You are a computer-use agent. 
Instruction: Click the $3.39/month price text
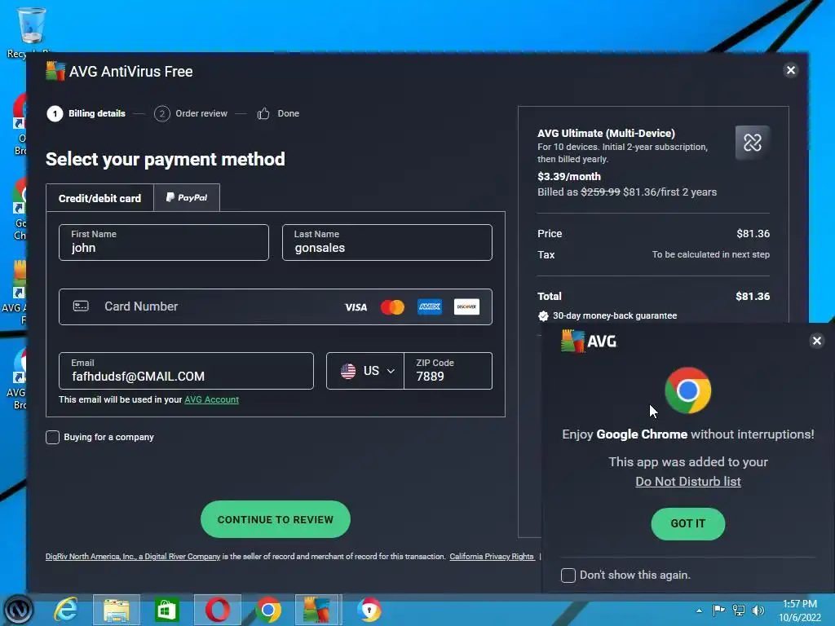pos(568,176)
